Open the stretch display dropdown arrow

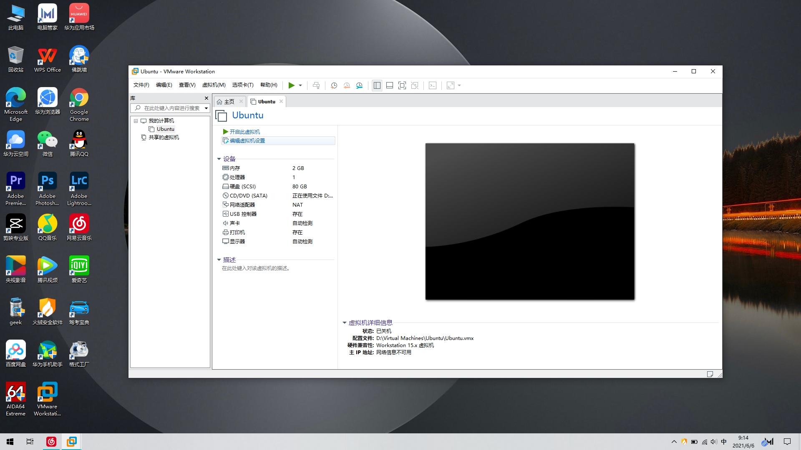coord(459,85)
